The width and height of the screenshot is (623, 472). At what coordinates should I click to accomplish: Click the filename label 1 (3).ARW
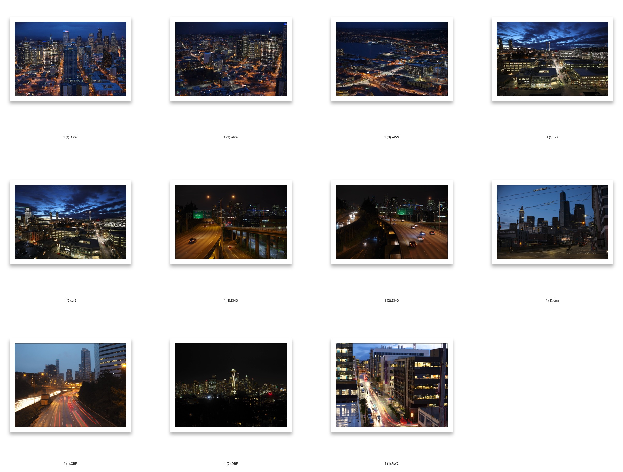coord(392,137)
